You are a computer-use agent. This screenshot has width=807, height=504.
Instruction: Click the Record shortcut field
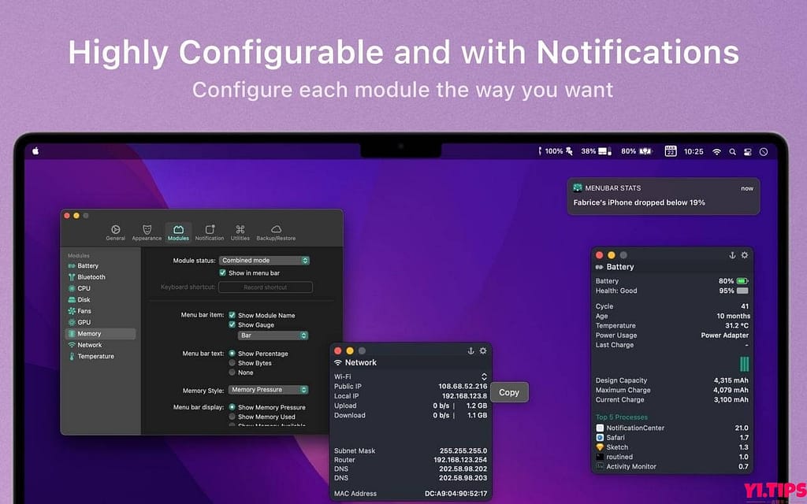click(x=265, y=287)
